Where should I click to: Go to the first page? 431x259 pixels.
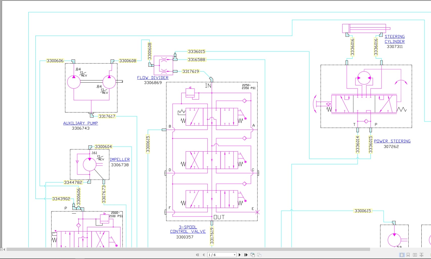[x=198, y=255]
